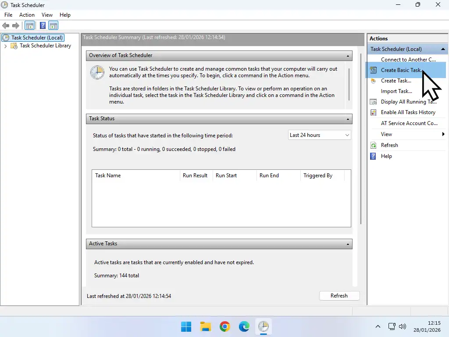This screenshot has width=449, height=337.
Task: Click the show/hide console tree toolbar icon
Action: 29,25
